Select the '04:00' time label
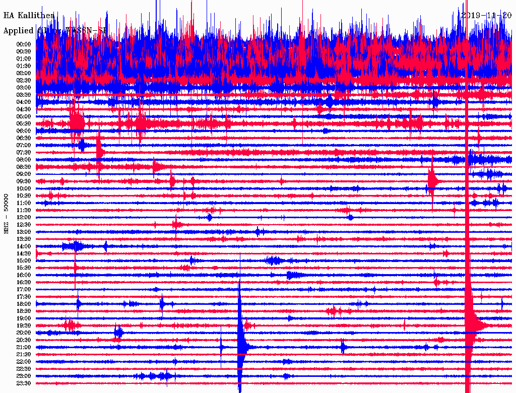This screenshot has height=393, width=516. coord(24,102)
